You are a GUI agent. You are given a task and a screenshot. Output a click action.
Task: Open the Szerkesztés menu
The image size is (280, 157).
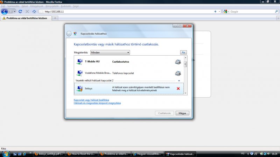[13, 6]
